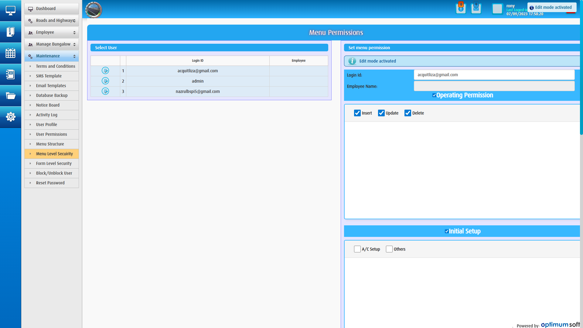583x328 pixels.
Task: Uncheck the Insert permission checkbox
Action: pyautogui.click(x=357, y=113)
